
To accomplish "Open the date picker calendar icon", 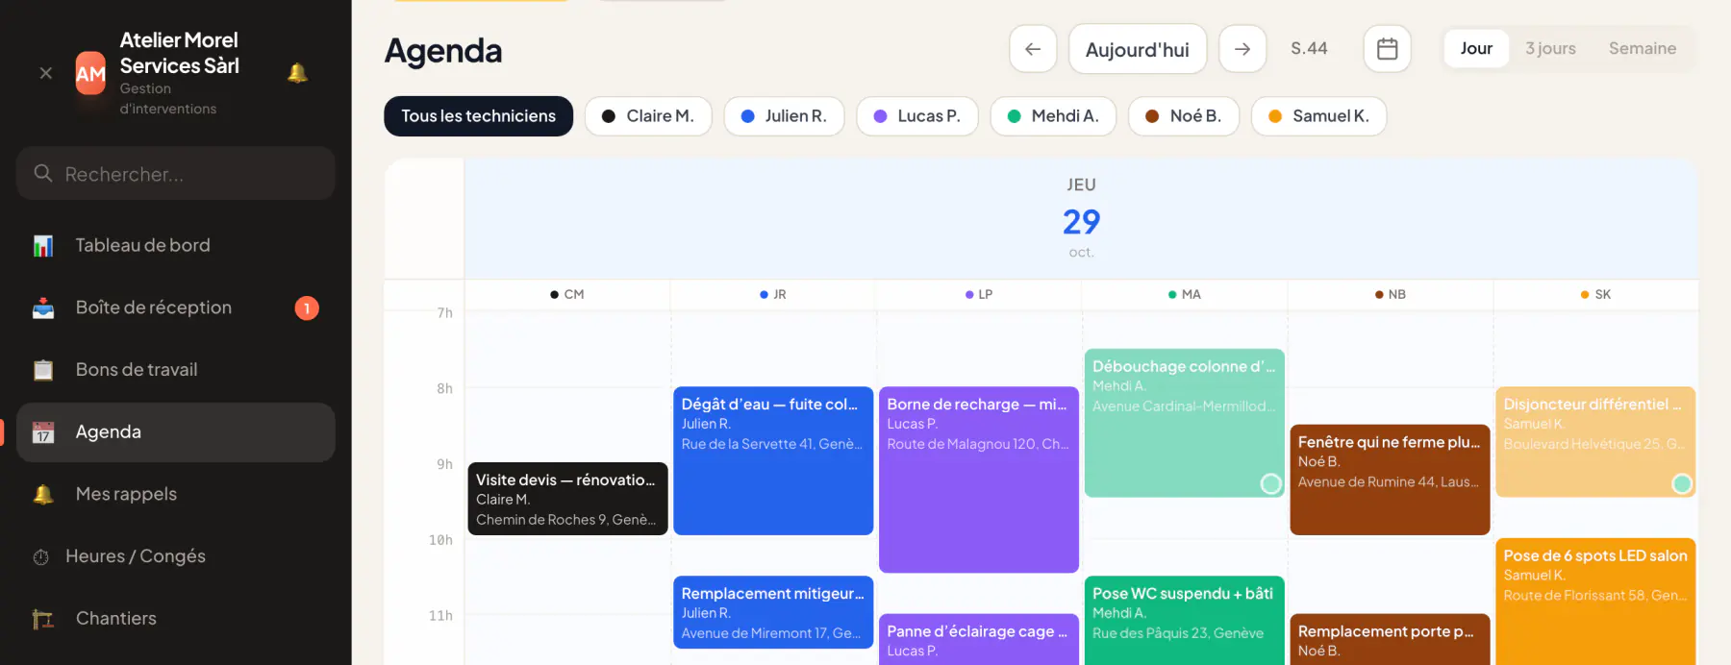I will (x=1387, y=49).
